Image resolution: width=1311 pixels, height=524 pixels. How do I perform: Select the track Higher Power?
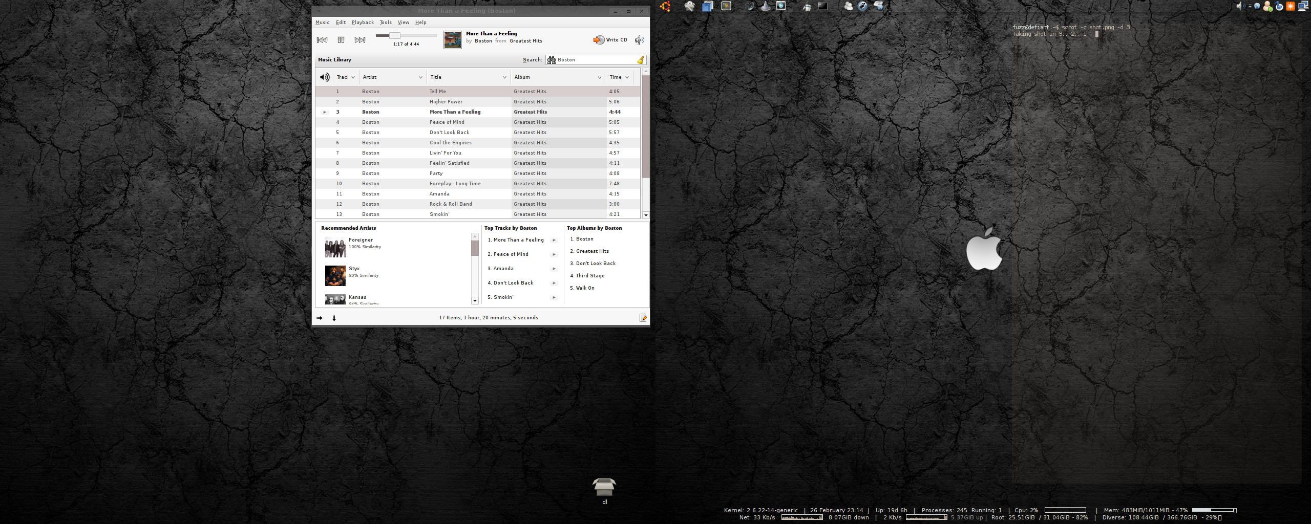click(477, 102)
